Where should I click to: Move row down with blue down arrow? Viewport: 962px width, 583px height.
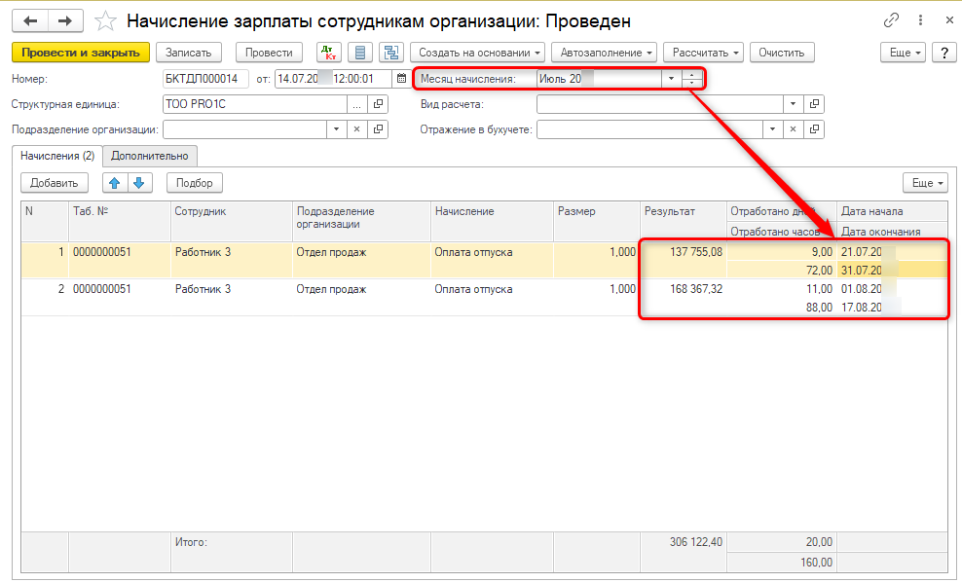click(x=139, y=182)
